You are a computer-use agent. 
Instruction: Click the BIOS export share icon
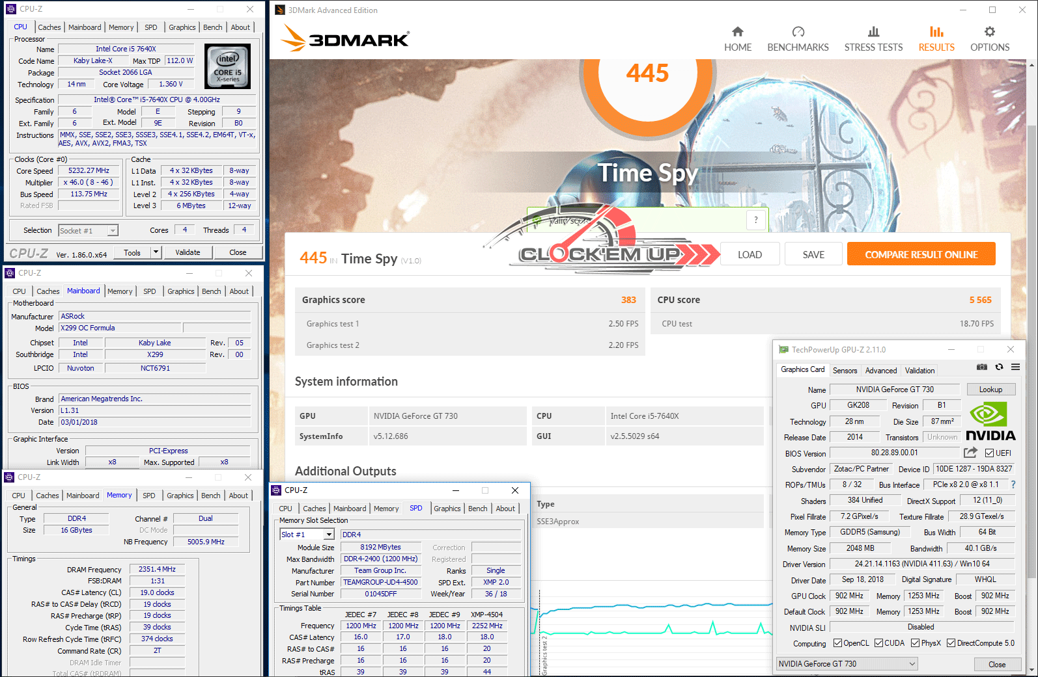(970, 453)
